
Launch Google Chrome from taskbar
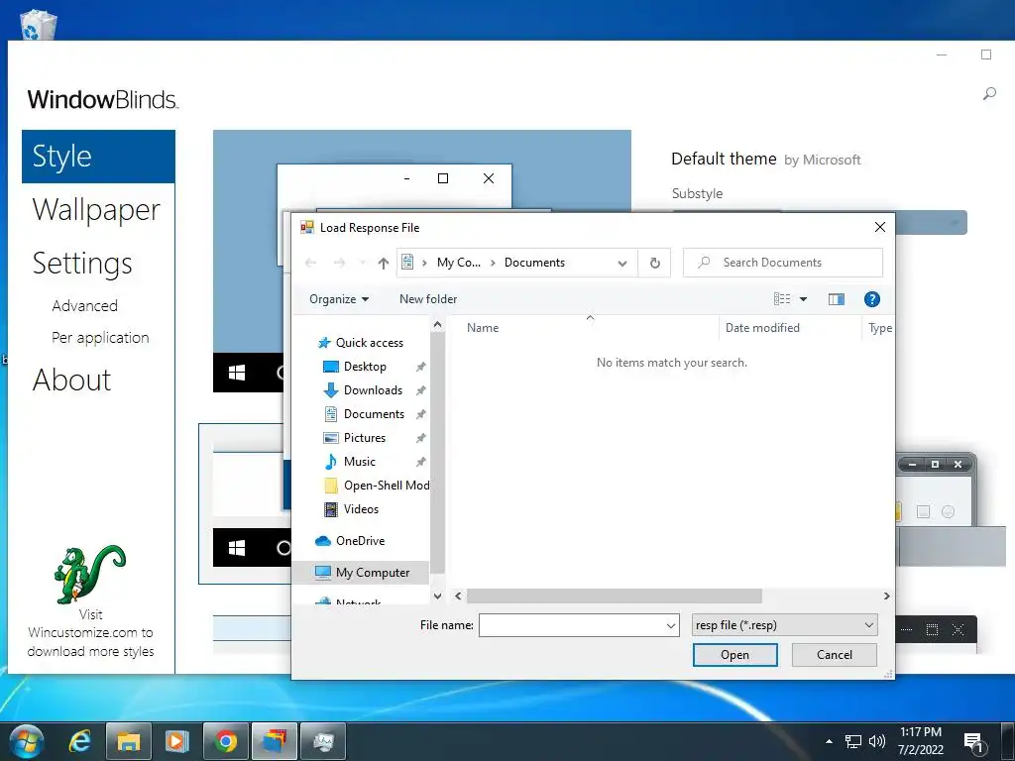[x=225, y=741]
